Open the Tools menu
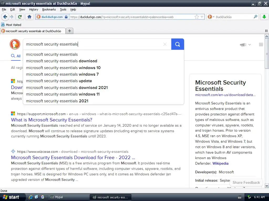Image resolution: width=269 pixels, height=201 pixels. coord(63,9)
